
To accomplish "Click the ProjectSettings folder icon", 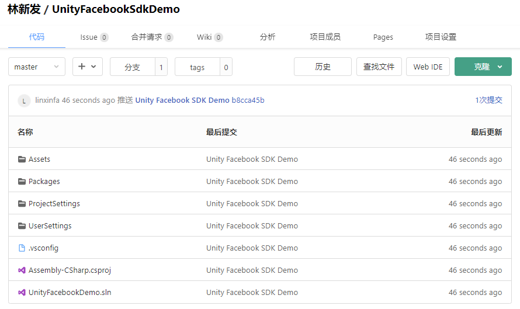I will point(22,204).
